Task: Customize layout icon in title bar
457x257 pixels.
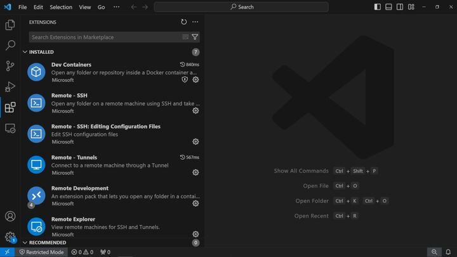Action: pyautogui.click(x=411, y=7)
